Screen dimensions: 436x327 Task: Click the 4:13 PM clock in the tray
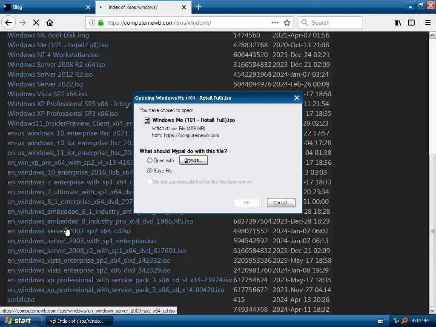[x=420, y=321]
